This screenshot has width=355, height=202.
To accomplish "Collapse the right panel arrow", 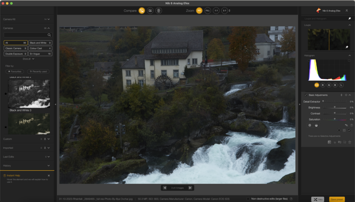I will pos(300,104).
